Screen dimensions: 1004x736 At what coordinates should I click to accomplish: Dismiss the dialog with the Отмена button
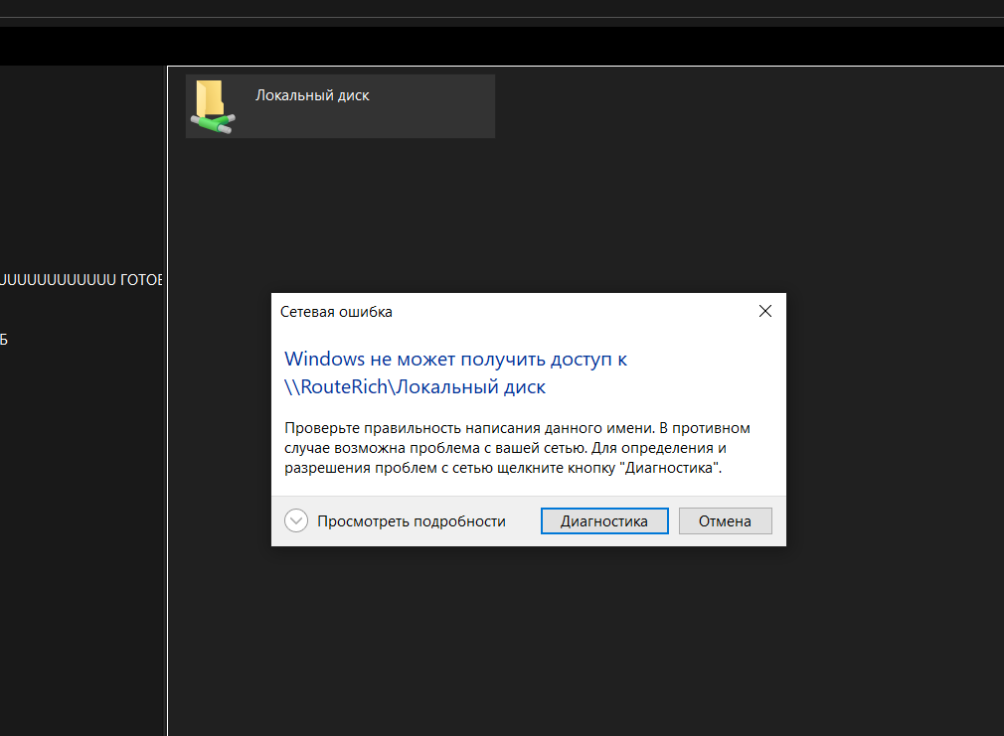tap(725, 520)
